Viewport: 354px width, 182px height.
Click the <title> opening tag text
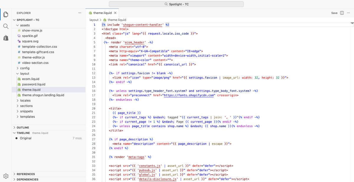(115, 108)
